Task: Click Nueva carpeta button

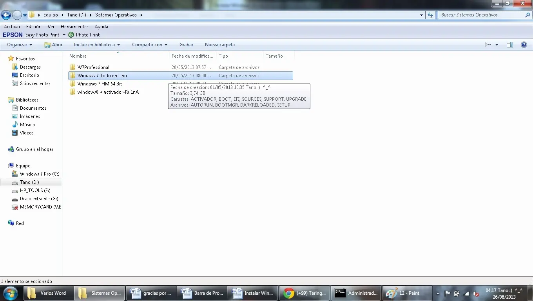Action: pyautogui.click(x=220, y=45)
